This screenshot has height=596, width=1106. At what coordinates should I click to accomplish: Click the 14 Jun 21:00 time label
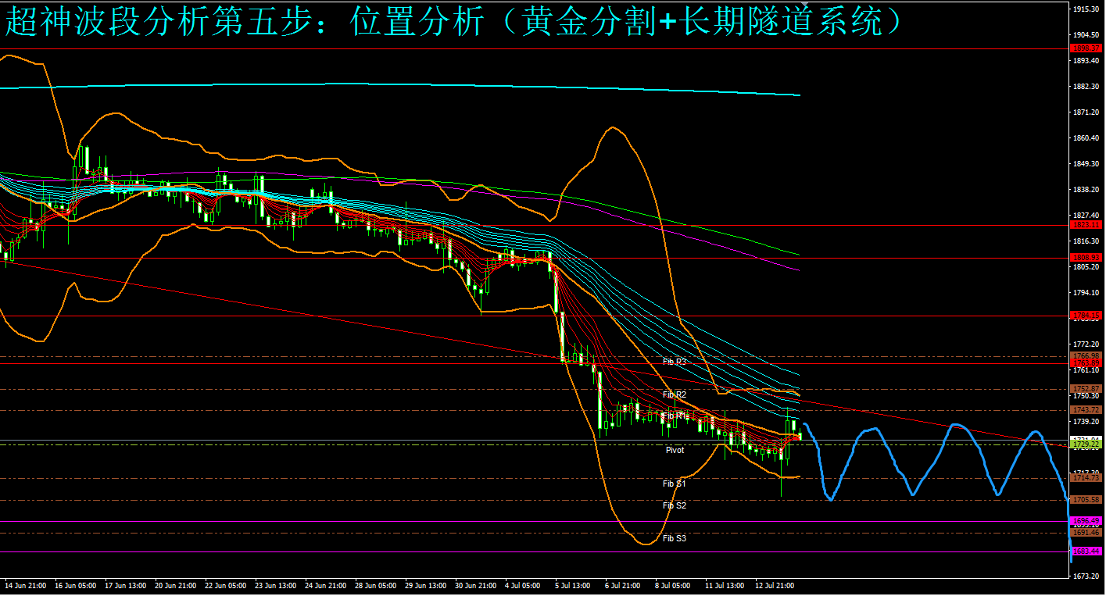25,584
